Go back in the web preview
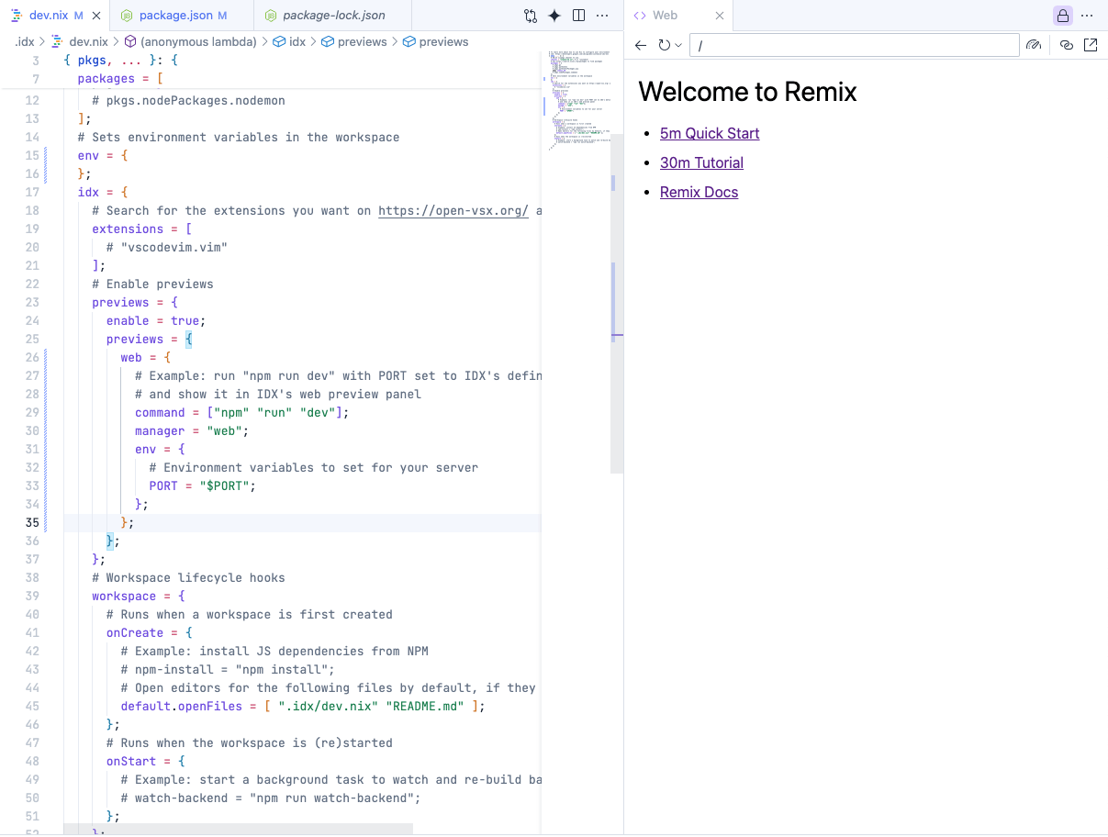This screenshot has height=837, width=1108. pyautogui.click(x=641, y=45)
